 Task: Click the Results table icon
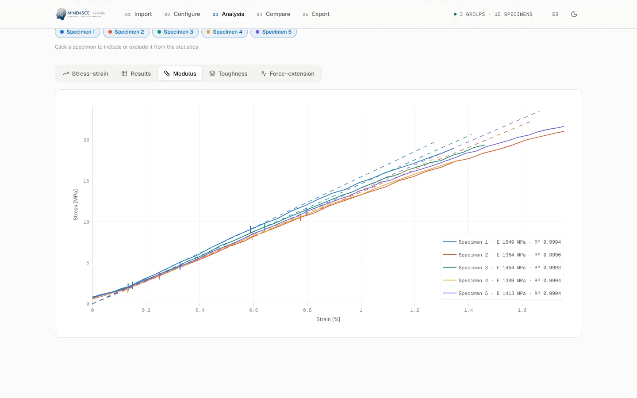pos(124,73)
